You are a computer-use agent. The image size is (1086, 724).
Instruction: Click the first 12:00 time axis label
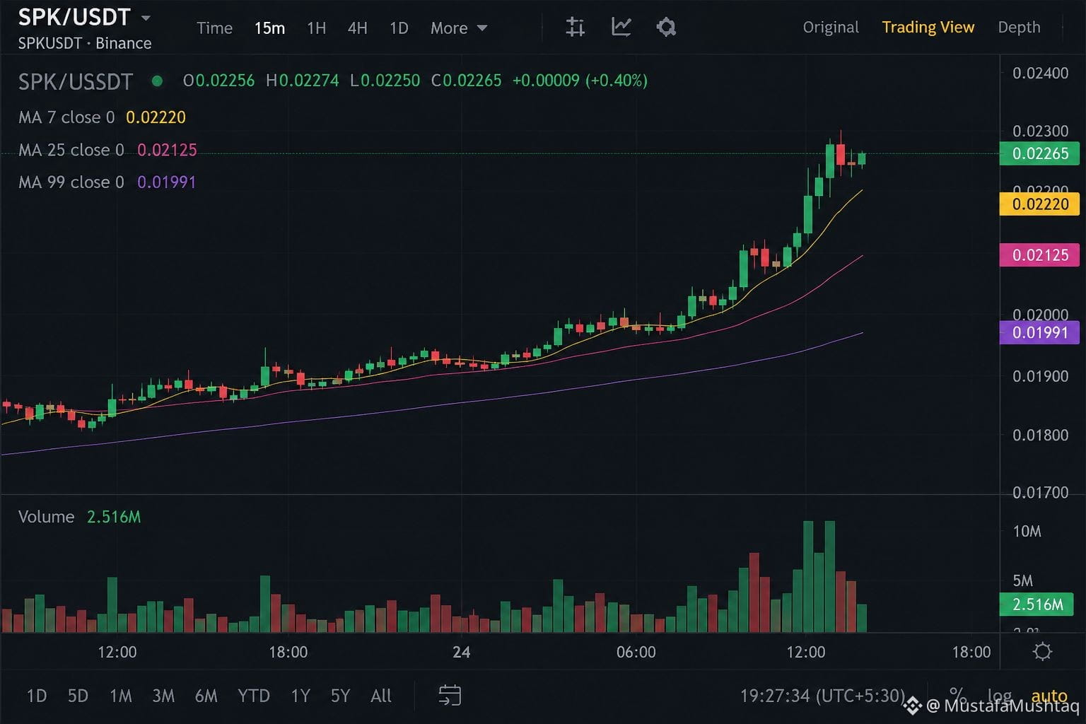tap(117, 652)
